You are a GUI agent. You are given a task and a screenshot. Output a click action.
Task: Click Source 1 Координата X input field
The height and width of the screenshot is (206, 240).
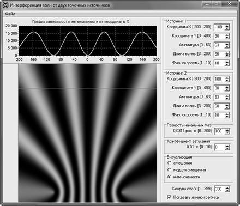pyautogui.click(x=219, y=27)
